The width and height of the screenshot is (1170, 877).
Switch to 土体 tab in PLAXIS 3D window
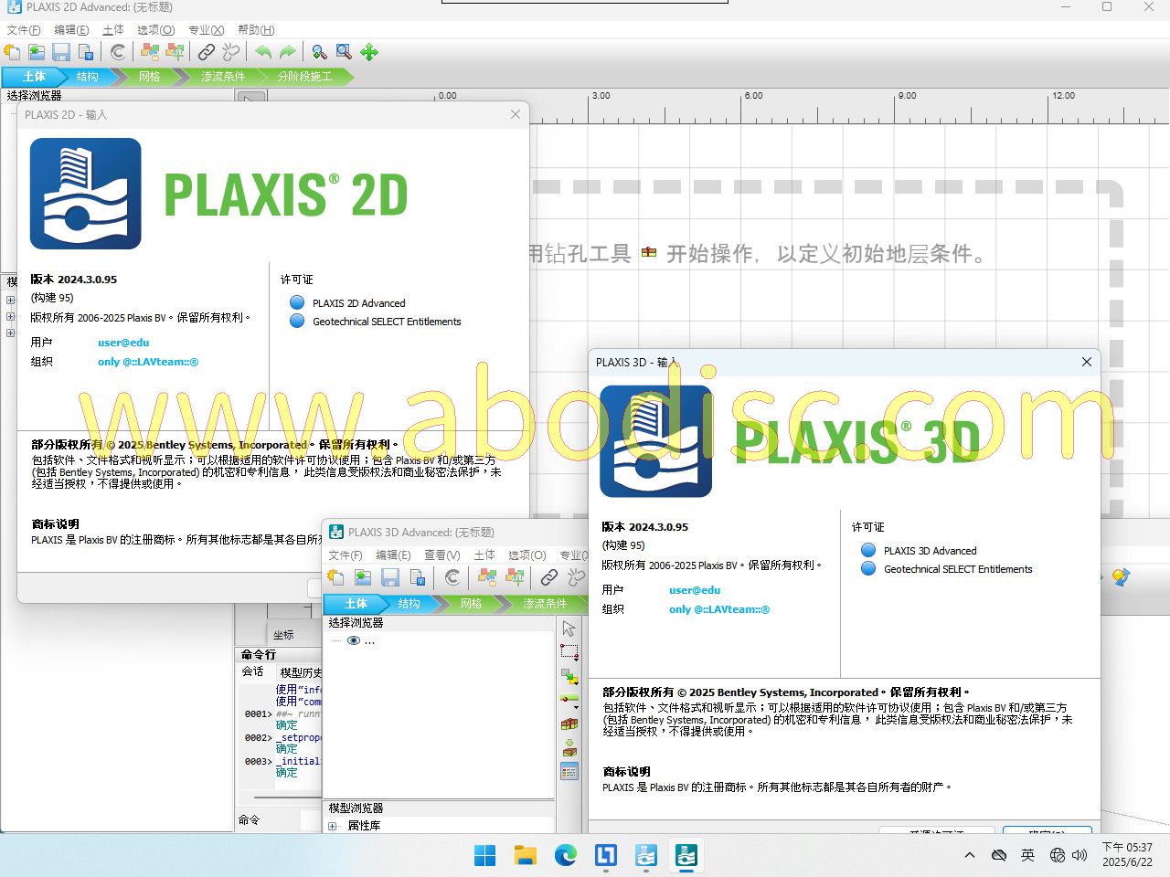point(356,604)
